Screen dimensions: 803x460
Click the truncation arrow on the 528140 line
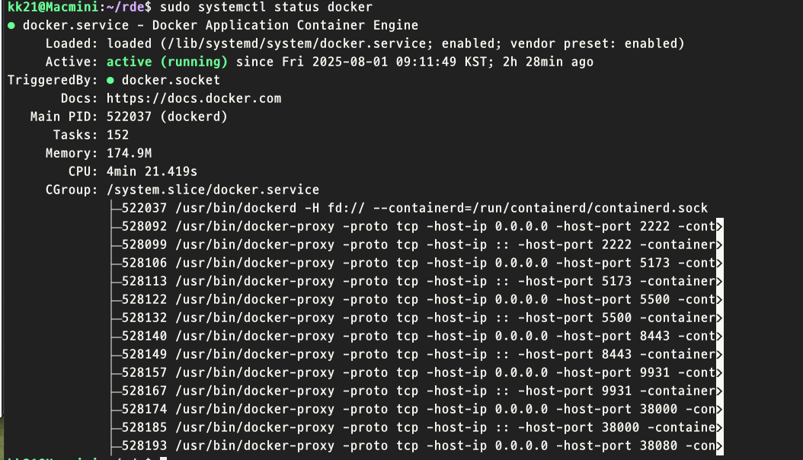[x=719, y=336]
